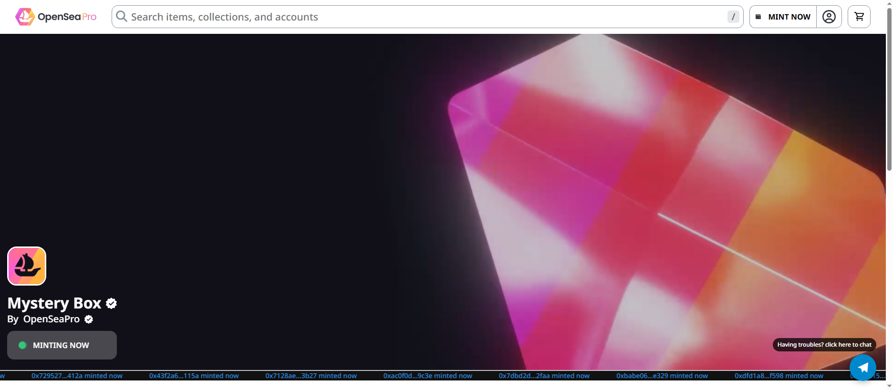Click the 0x43f2a6...115a minted now entry

click(194, 376)
